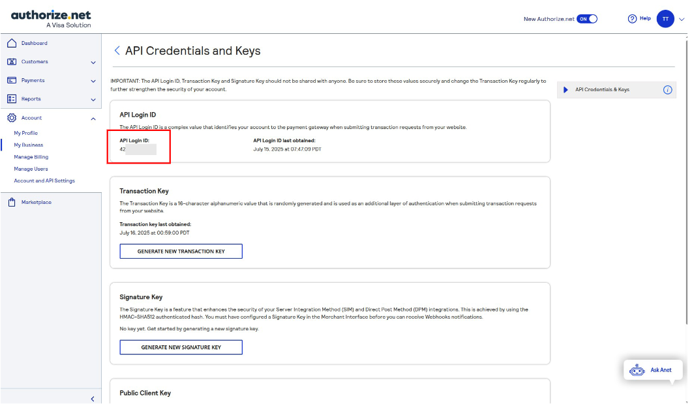Image resolution: width=694 pixels, height=404 pixels.
Task: Click the Customers sidebar icon
Action: pos(12,61)
